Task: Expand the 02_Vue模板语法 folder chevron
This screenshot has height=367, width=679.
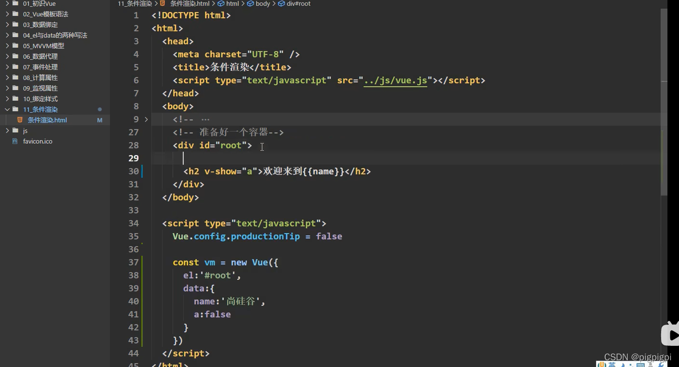Action: pos(7,14)
